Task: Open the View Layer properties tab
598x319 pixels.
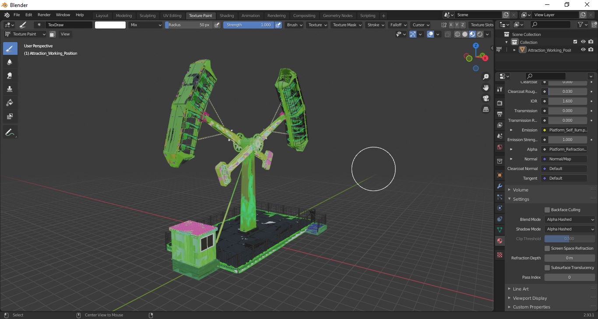Action: pos(500,125)
